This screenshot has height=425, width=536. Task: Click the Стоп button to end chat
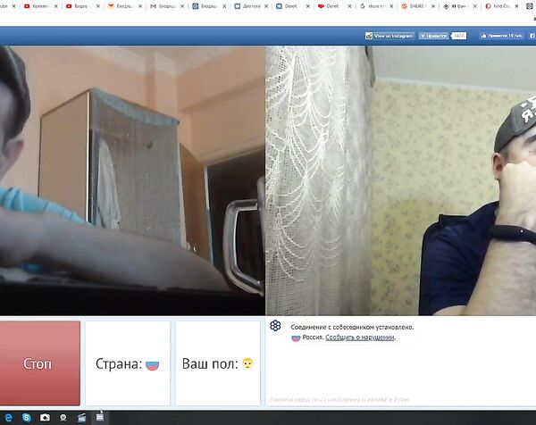click(39, 363)
